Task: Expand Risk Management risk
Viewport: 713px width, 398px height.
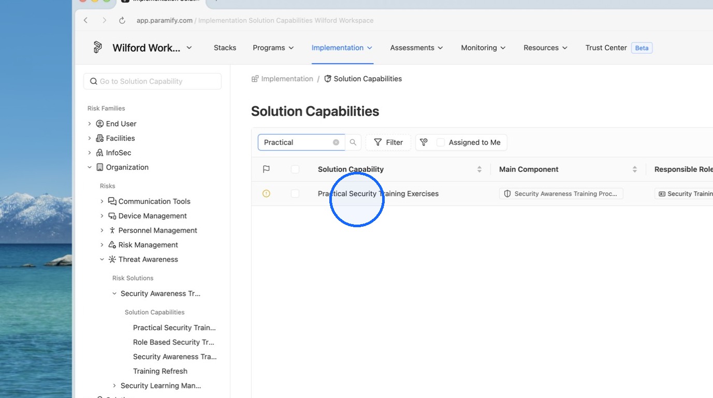Action: click(x=102, y=245)
